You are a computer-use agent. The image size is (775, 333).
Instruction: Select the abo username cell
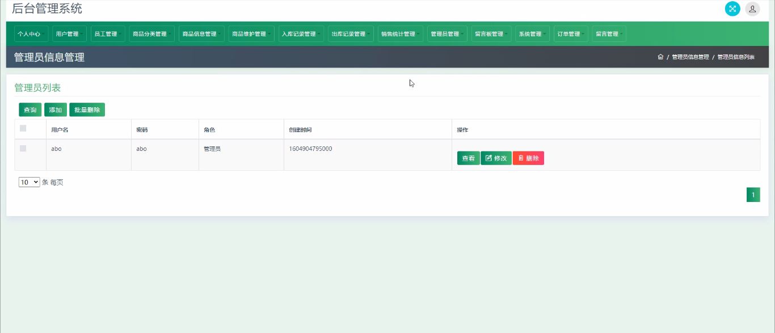(89, 155)
